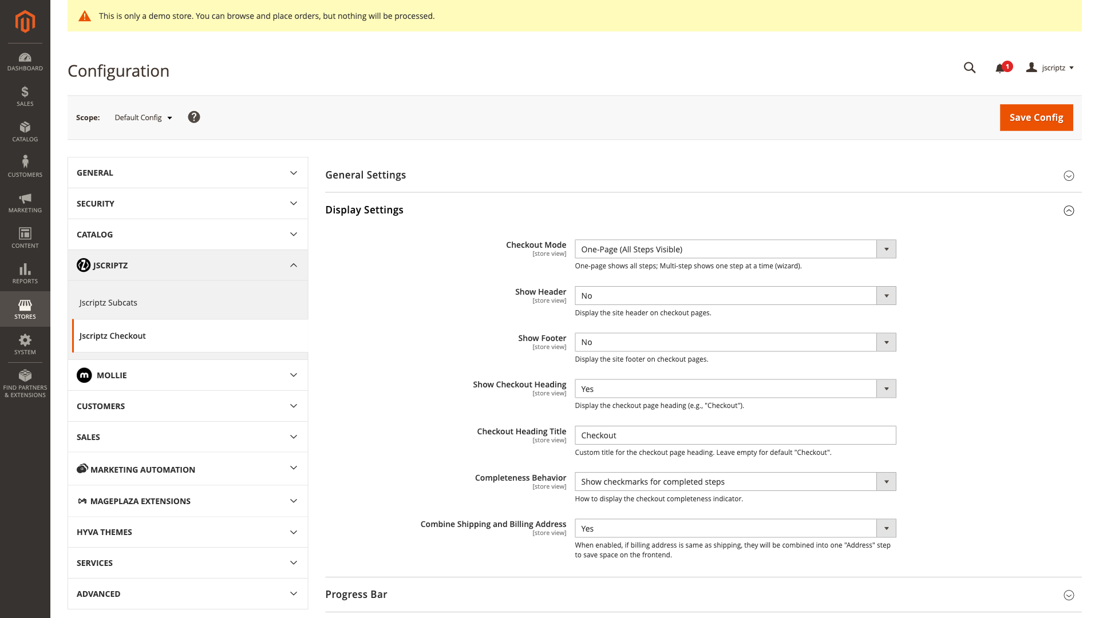Screen dimensions: 1099x618
Task: Expand the MOLLIE configuration section
Action: pyautogui.click(x=188, y=375)
